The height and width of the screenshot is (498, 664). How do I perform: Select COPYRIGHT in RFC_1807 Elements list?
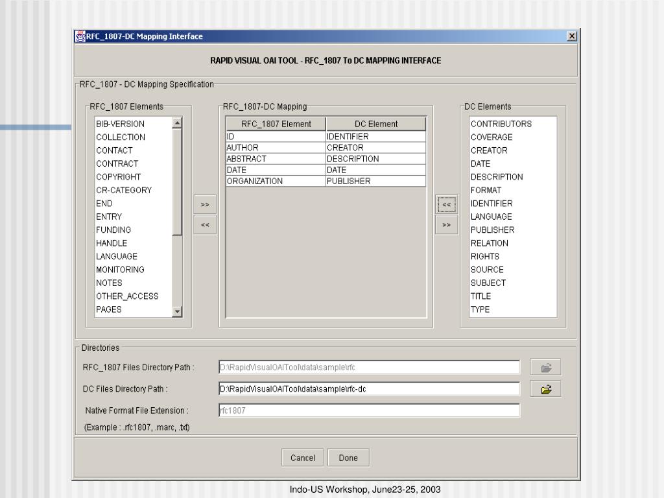(134, 177)
